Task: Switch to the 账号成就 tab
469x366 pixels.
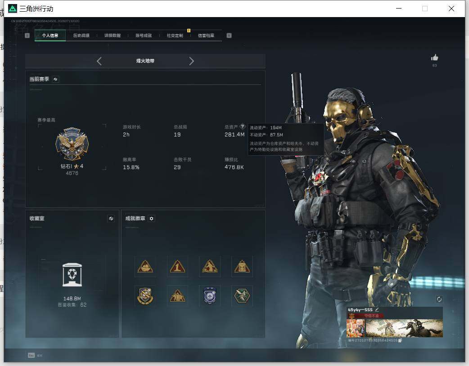Action: [144, 35]
